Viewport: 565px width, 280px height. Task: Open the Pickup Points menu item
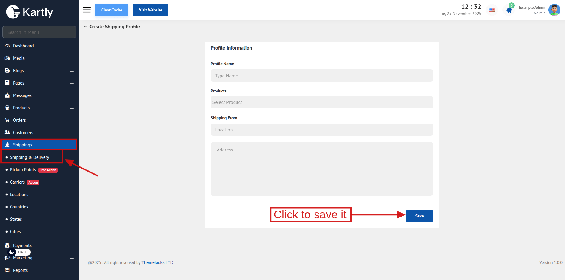point(23,170)
